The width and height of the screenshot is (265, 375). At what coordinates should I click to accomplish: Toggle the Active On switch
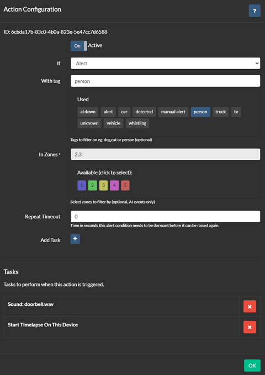tap(79, 46)
